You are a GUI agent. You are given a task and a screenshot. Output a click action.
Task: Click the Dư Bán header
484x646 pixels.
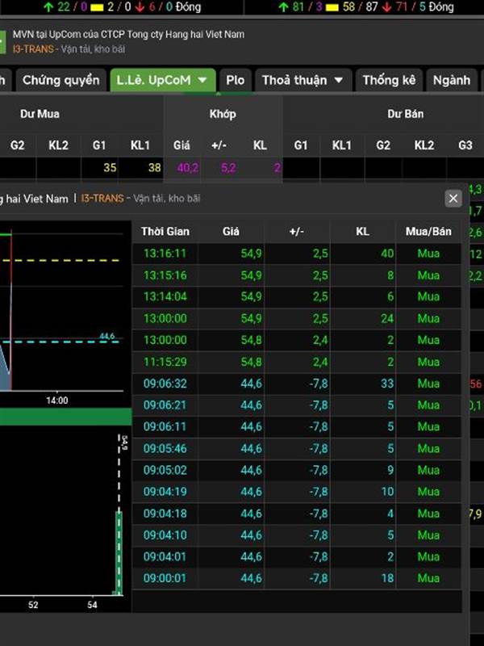pyautogui.click(x=405, y=114)
